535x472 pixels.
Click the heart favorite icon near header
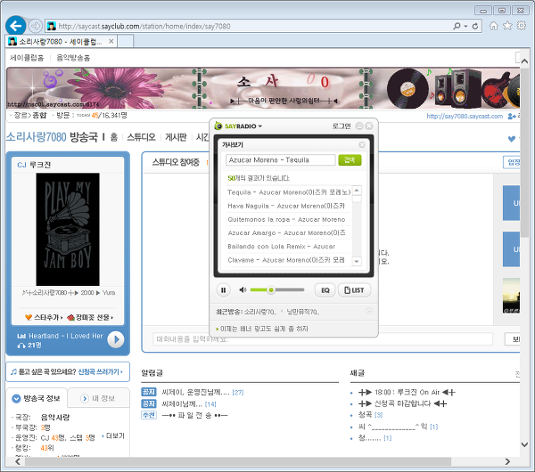click(511, 138)
